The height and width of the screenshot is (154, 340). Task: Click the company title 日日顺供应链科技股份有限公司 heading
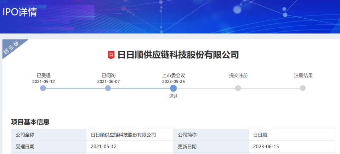click(178, 55)
